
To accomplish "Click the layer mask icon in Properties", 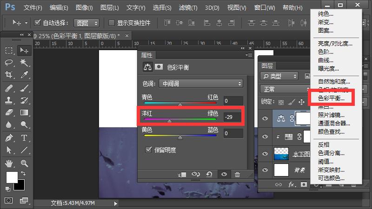I will click(159, 67).
